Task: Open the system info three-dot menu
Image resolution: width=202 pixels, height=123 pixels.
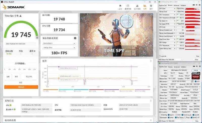Action: point(151,101)
